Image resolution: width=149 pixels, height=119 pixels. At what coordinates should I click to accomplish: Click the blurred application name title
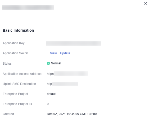coord(28,8)
